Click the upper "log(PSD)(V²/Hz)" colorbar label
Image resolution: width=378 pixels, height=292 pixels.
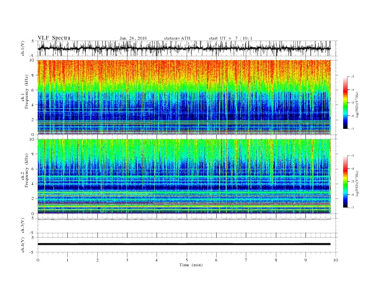[357, 105]
